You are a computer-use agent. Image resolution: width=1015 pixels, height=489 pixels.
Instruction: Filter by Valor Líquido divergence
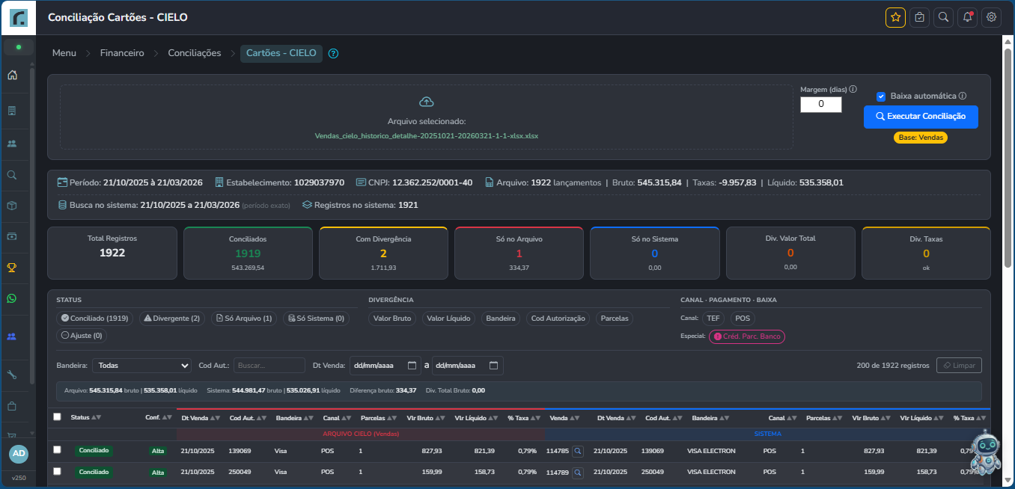pyautogui.click(x=448, y=319)
